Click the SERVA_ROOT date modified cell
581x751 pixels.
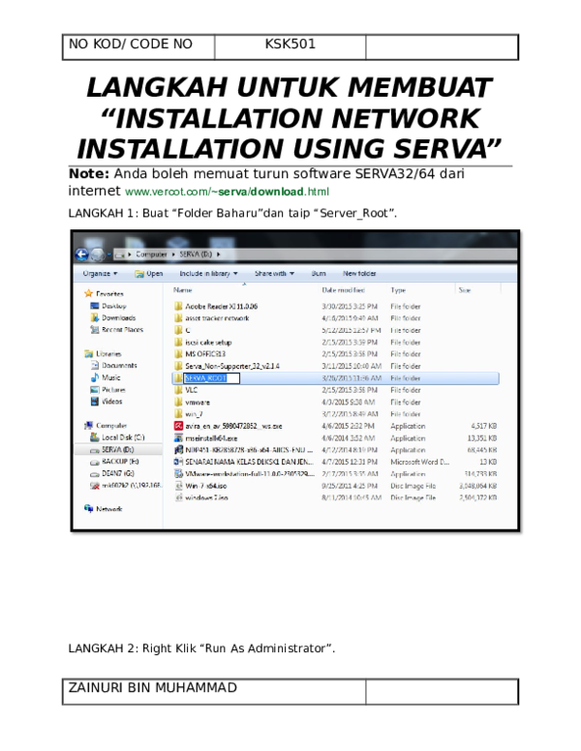click(x=352, y=377)
